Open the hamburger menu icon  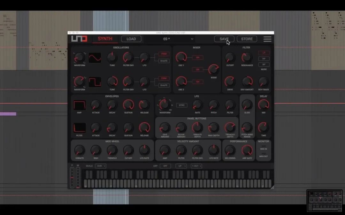coord(267,39)
